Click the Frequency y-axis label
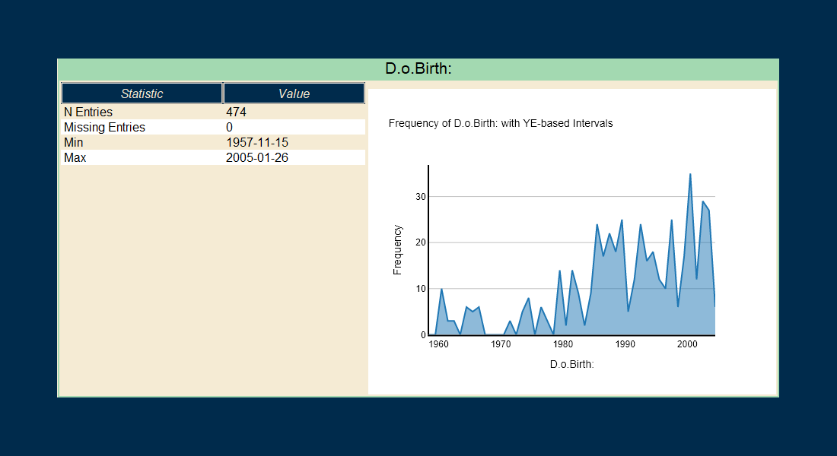837x456 pixels. tap(397, 249)
